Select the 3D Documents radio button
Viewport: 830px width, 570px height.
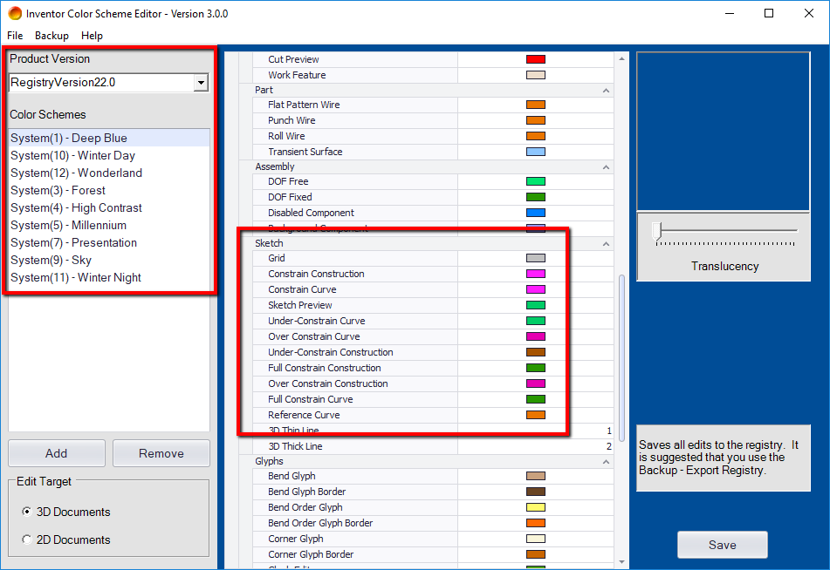[26, 512]
